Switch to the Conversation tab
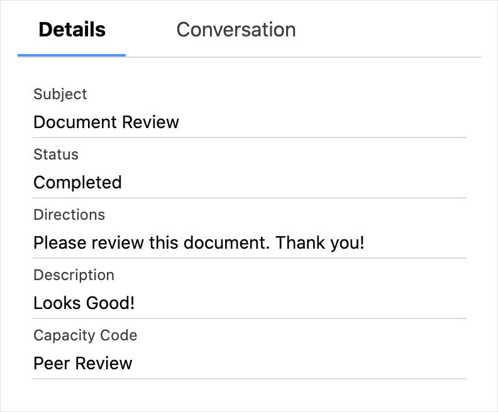 pos(236,30)
